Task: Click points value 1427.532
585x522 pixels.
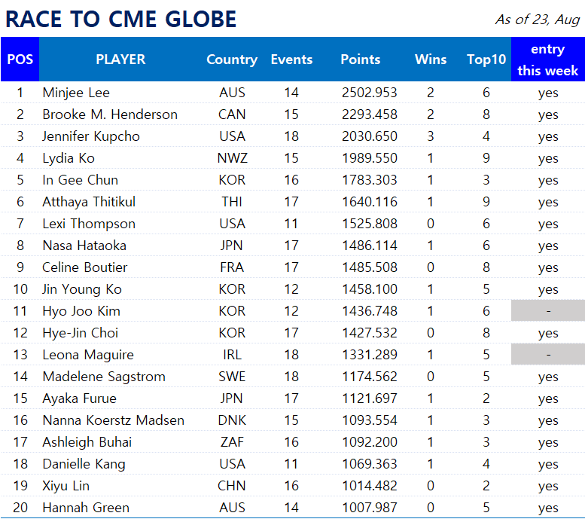Action: (x=370, y=333)
